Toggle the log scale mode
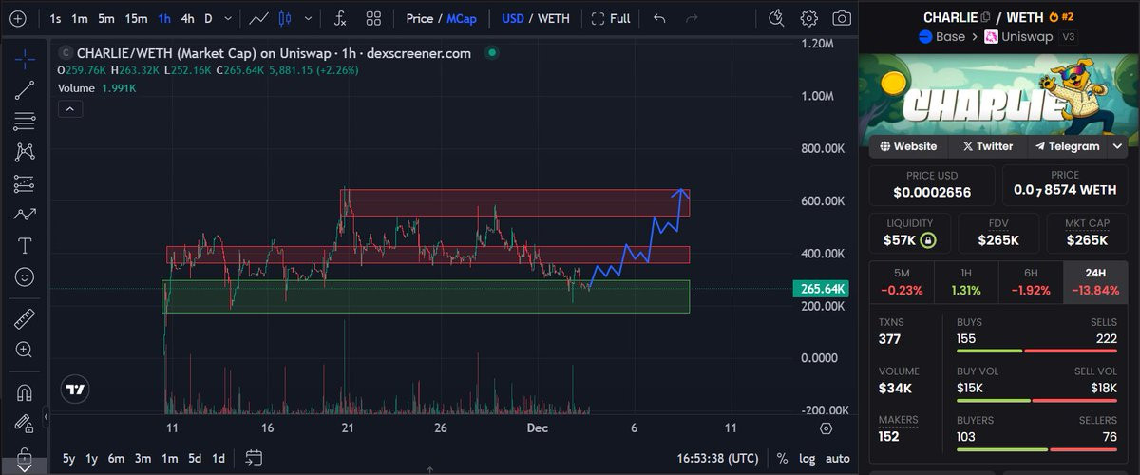The width and height of the screenshot is (1140, 475). coord(807,458)
